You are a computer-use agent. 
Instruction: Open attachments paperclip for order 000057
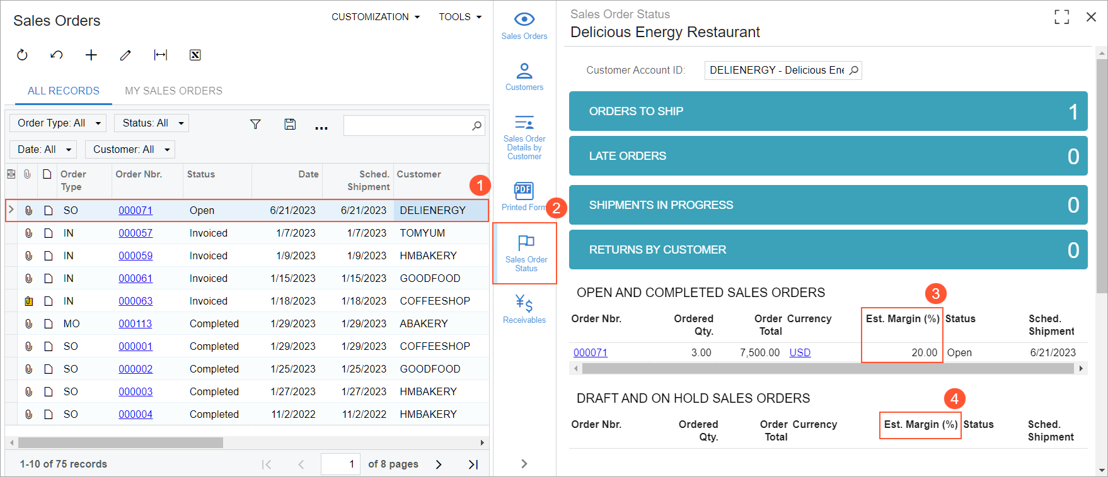(x=28, y=233)
